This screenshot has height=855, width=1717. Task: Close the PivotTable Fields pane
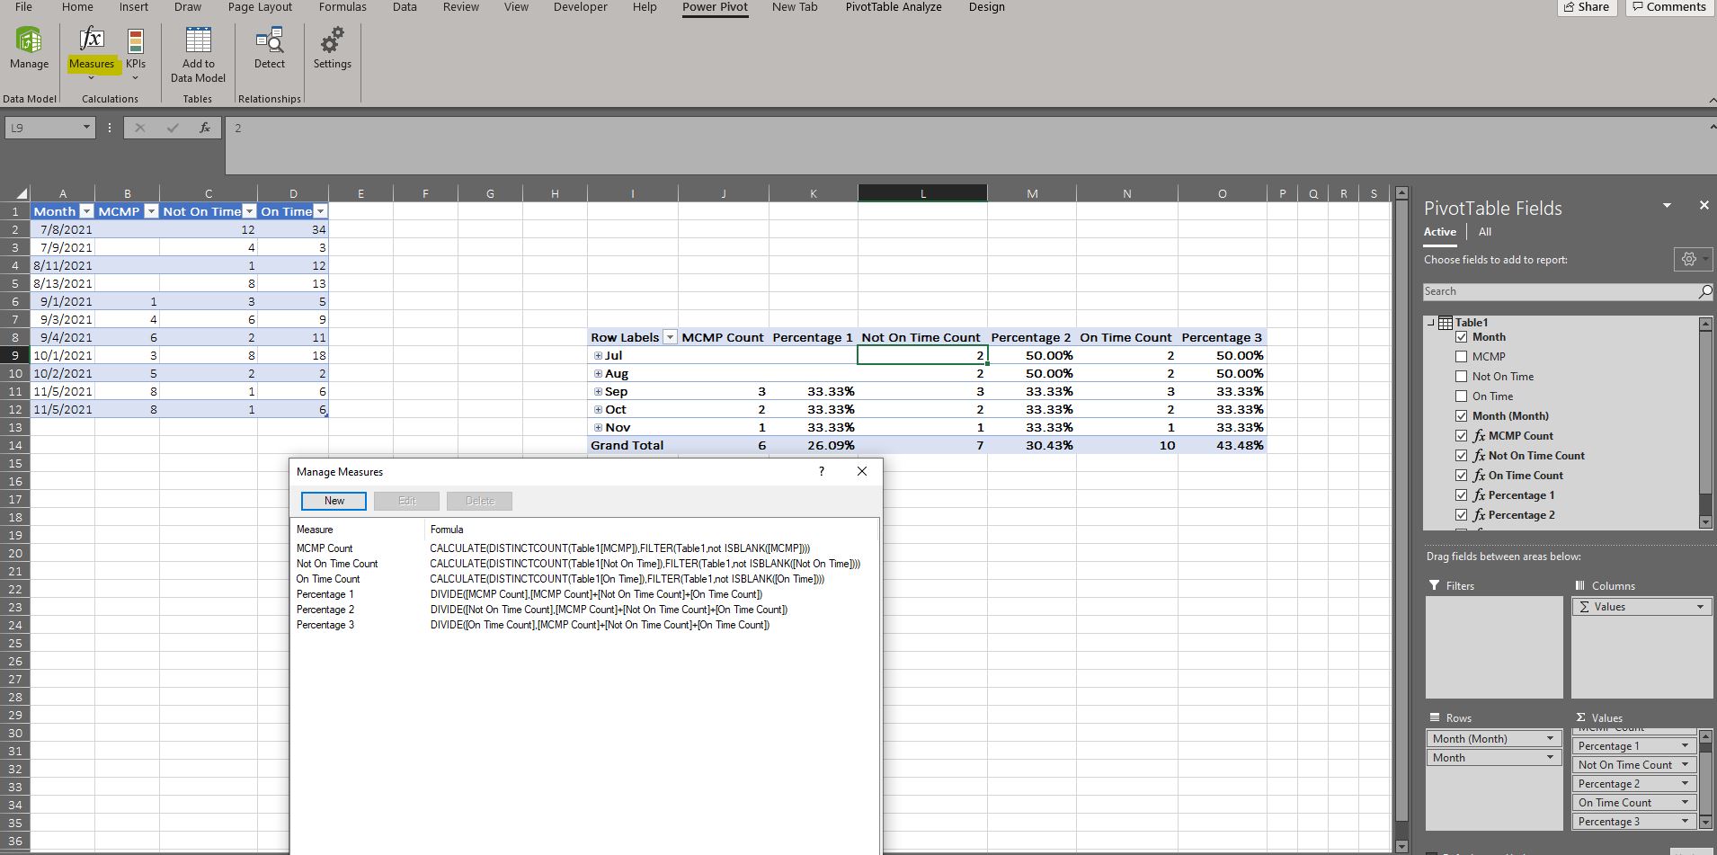[1704, 206]
